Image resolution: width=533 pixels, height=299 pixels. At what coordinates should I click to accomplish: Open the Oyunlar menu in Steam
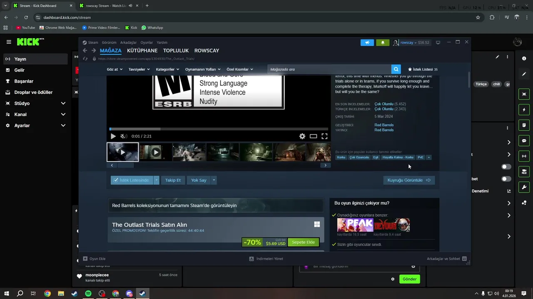147,42
